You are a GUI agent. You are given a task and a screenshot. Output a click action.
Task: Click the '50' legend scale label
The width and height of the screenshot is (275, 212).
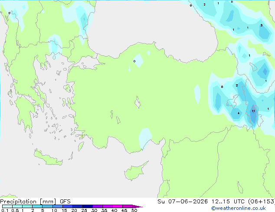(134, 210)
